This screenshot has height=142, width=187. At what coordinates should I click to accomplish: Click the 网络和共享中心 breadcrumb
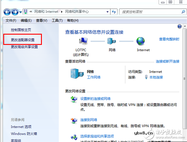click(x=77, y=12)
